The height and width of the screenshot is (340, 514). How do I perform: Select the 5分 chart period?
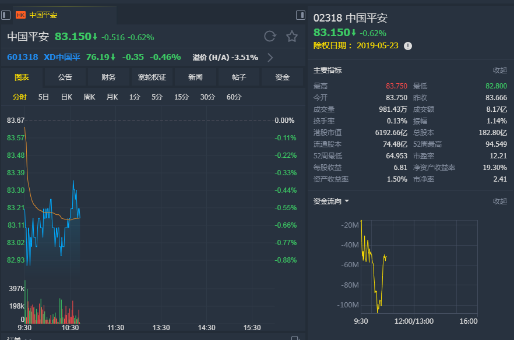(x=157, y=97)
